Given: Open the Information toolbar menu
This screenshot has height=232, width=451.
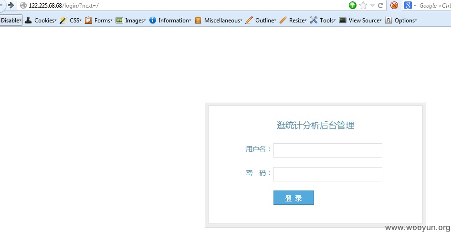Looking at the screenshot, I should (x=175, y=21).
